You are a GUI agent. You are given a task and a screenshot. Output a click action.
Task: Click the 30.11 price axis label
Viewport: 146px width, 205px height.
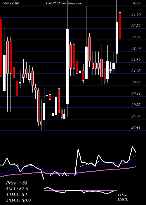coord(136,93)
